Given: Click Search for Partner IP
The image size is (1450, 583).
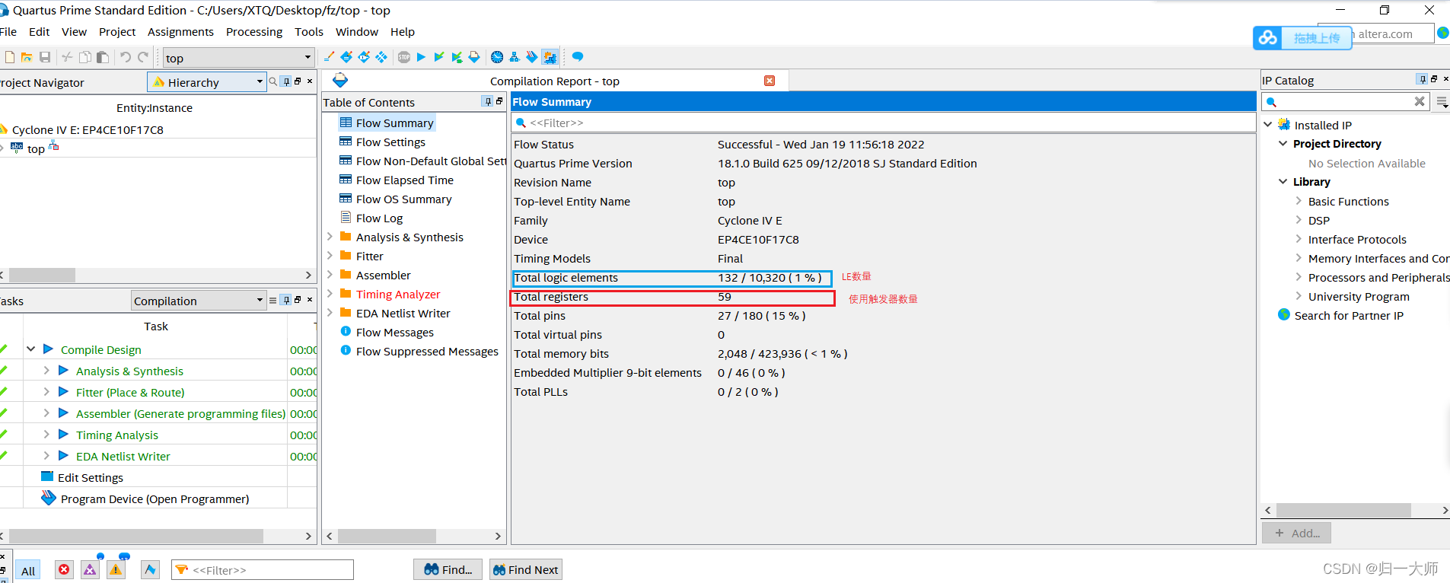Looking at the screenshot, I should tap(1349, 315).
